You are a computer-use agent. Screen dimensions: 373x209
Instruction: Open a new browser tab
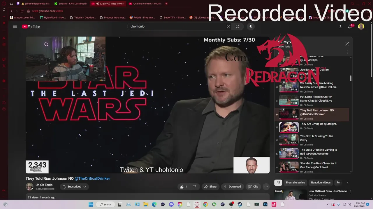[166, 4]
